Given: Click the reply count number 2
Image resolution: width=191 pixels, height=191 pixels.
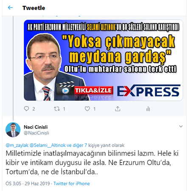Looking at the screenshot, I should click(34, 109).
